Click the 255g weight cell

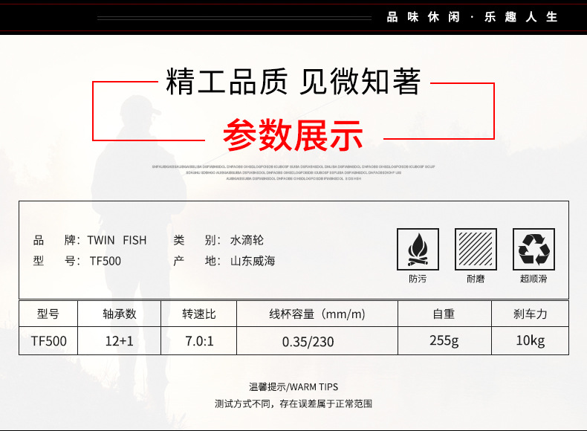444,341
